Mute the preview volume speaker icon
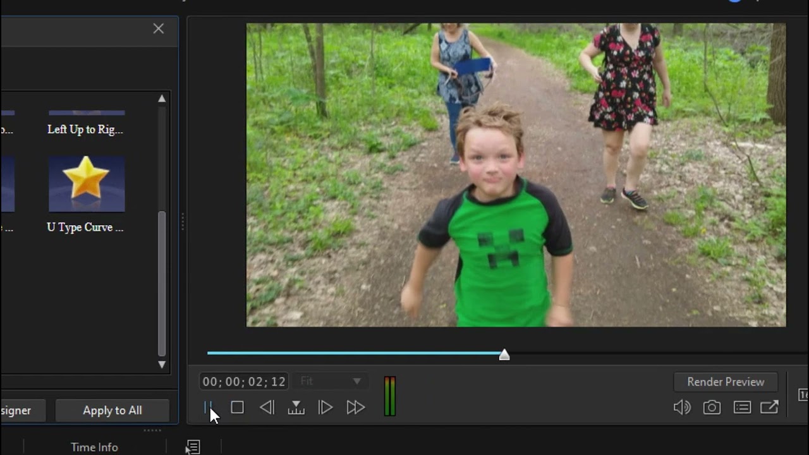 (x=681, y=408)
